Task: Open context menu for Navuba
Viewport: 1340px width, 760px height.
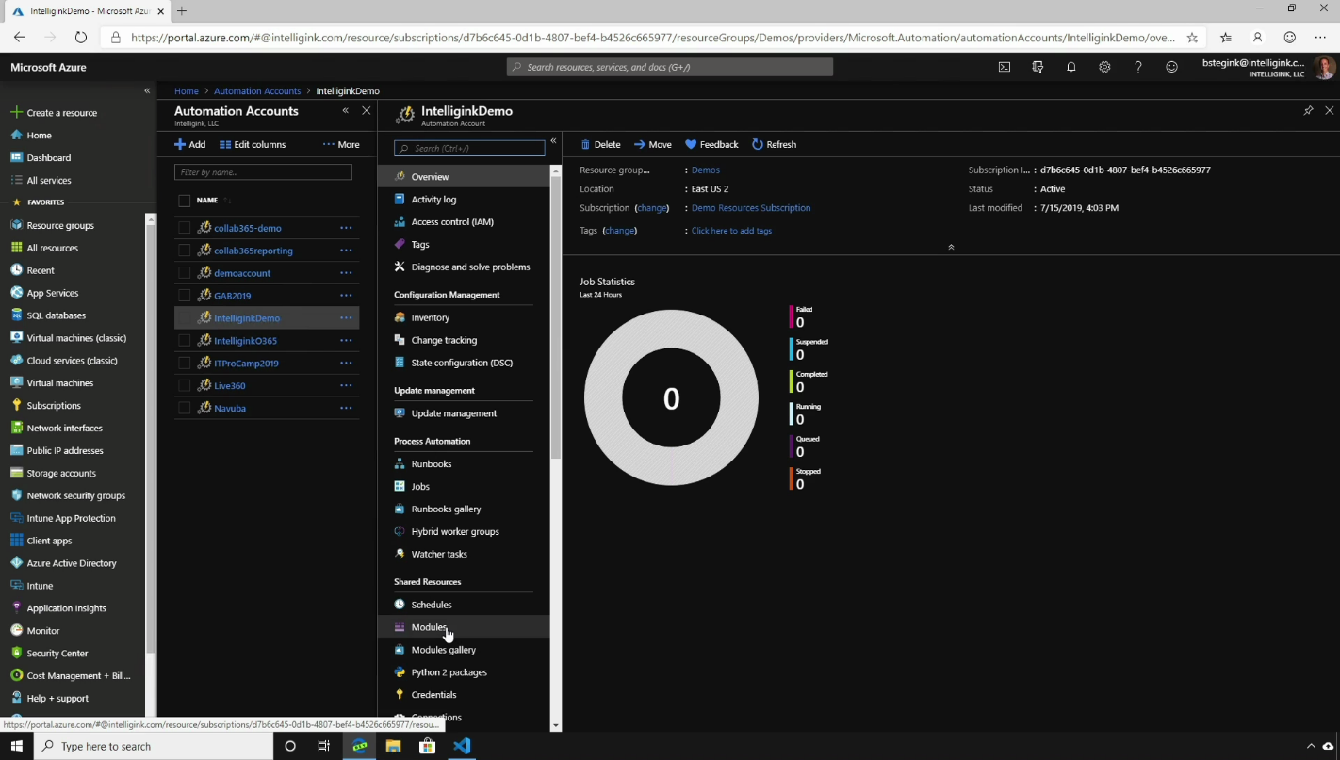Action: 346,409
